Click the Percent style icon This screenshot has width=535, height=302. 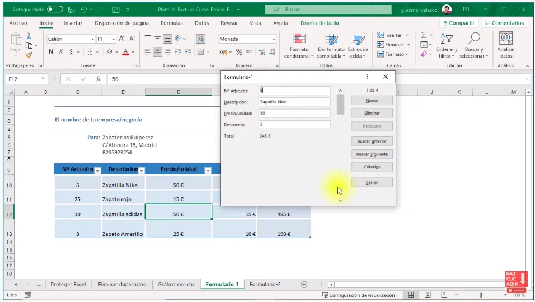coord(239,52)
